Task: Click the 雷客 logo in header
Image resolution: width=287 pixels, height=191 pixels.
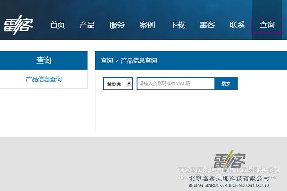Action: (19, 25)
